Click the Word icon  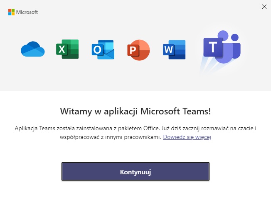(x=174, y=50)
